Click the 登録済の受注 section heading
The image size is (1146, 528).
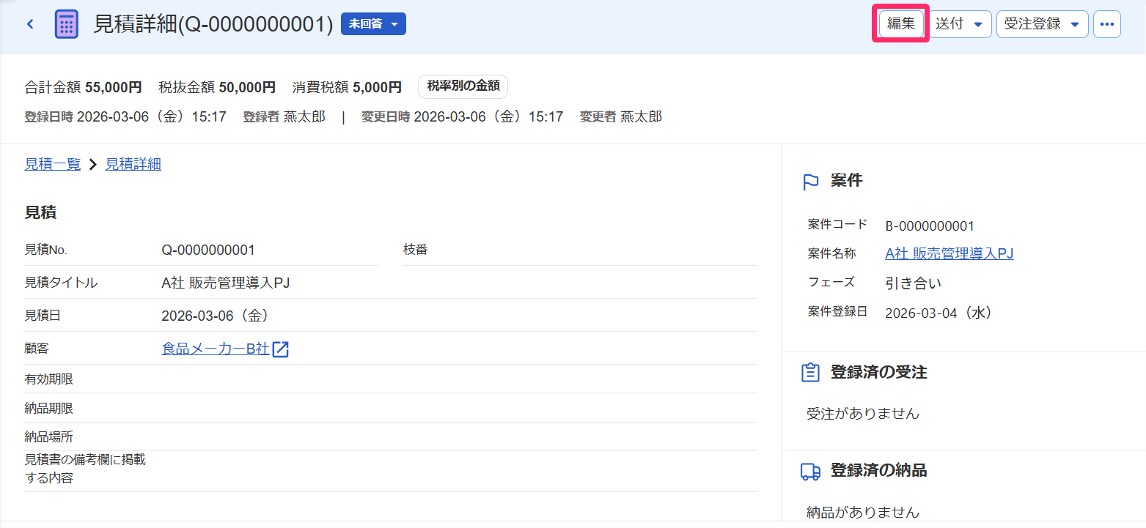click(x=878, y=372)
